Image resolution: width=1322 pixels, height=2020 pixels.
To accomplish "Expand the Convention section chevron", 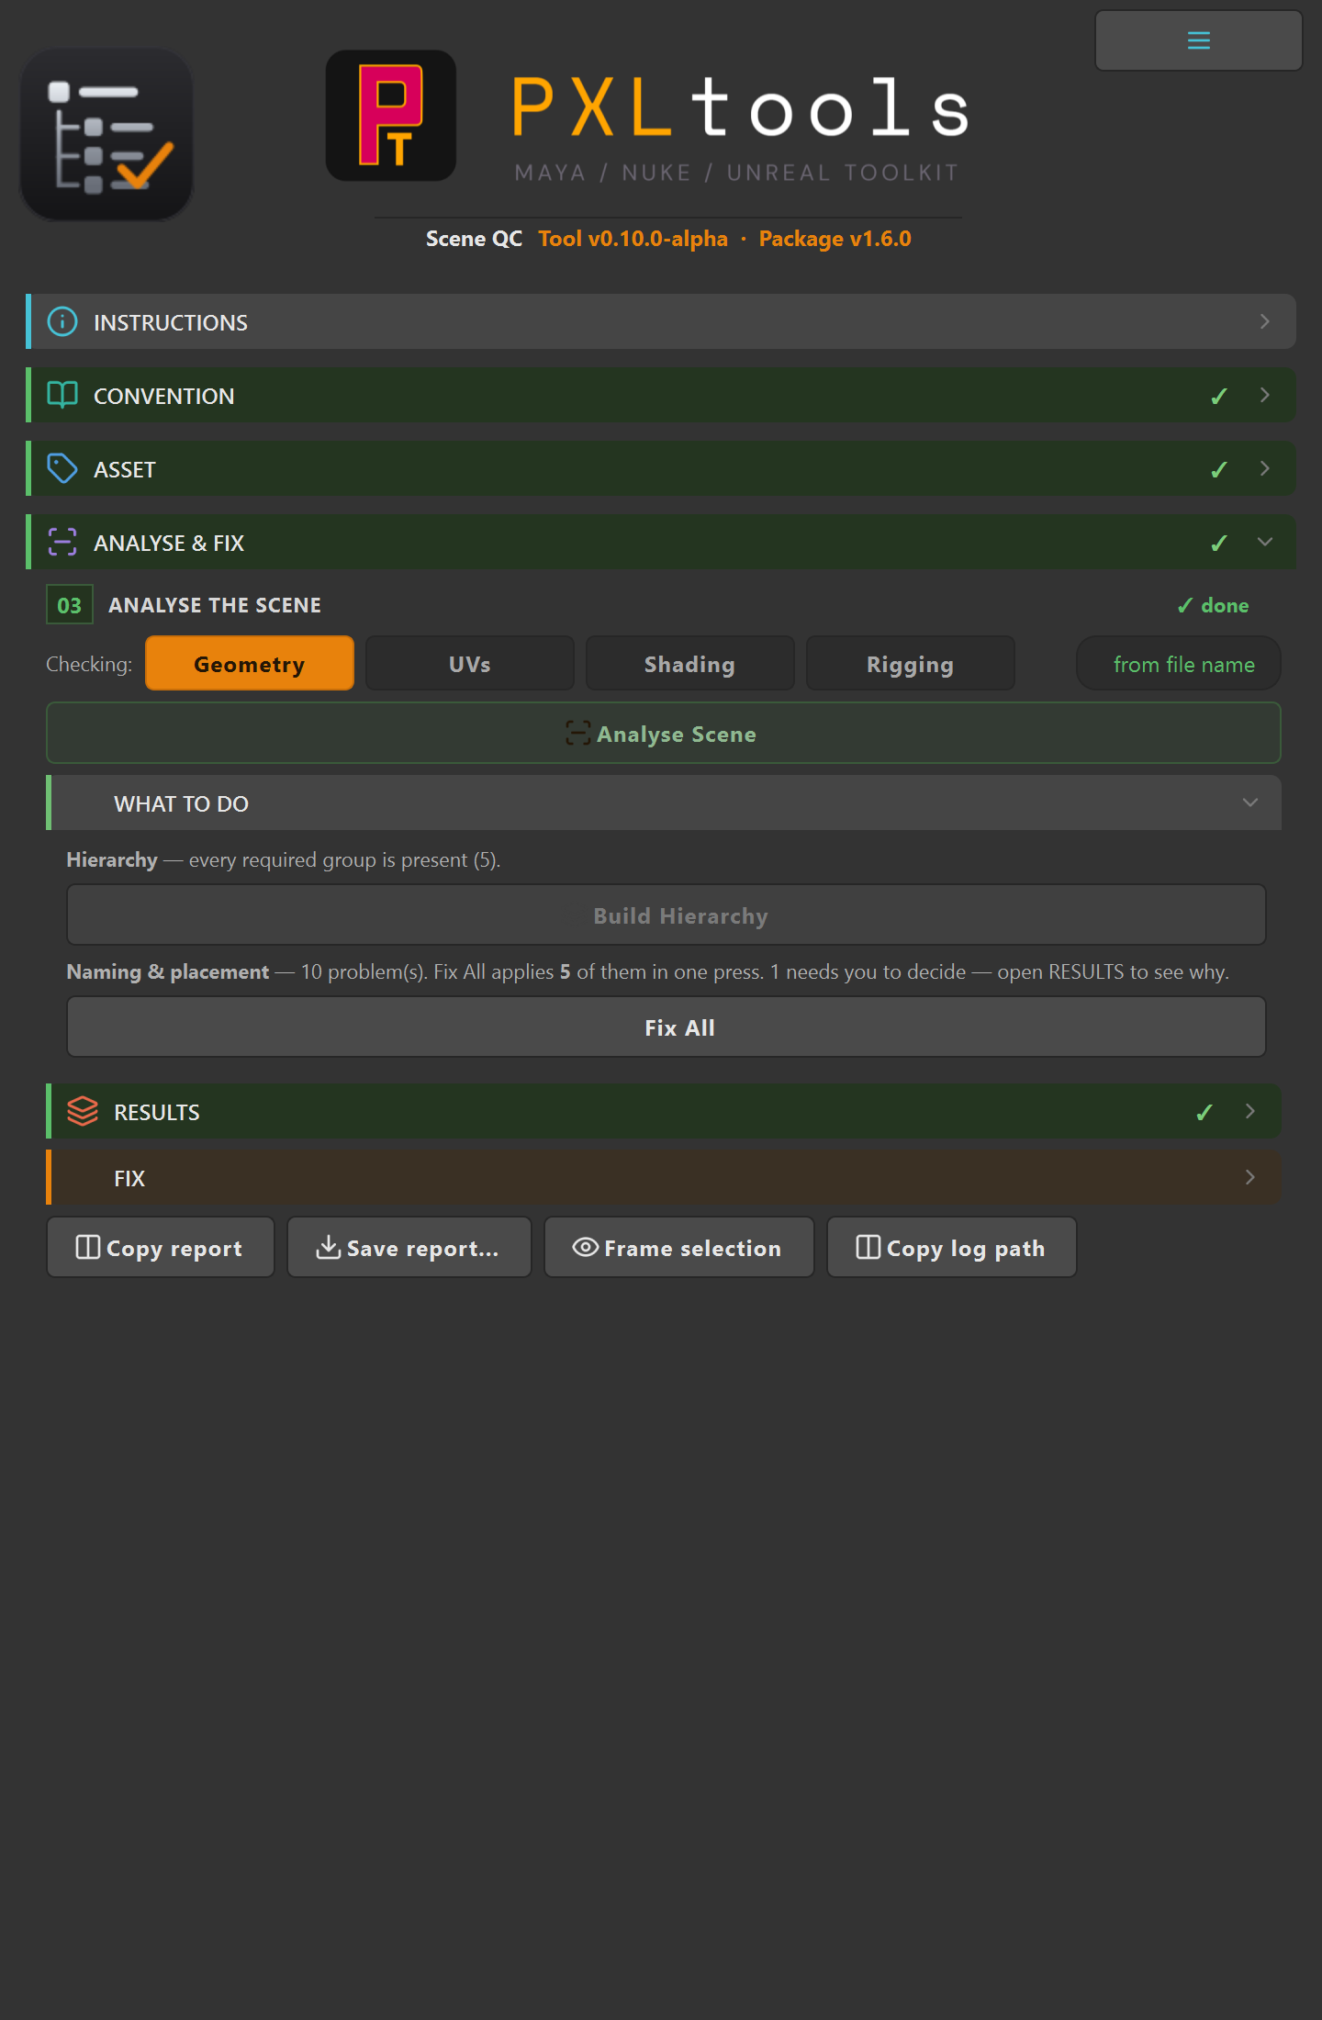I will tap(1265, 395).
